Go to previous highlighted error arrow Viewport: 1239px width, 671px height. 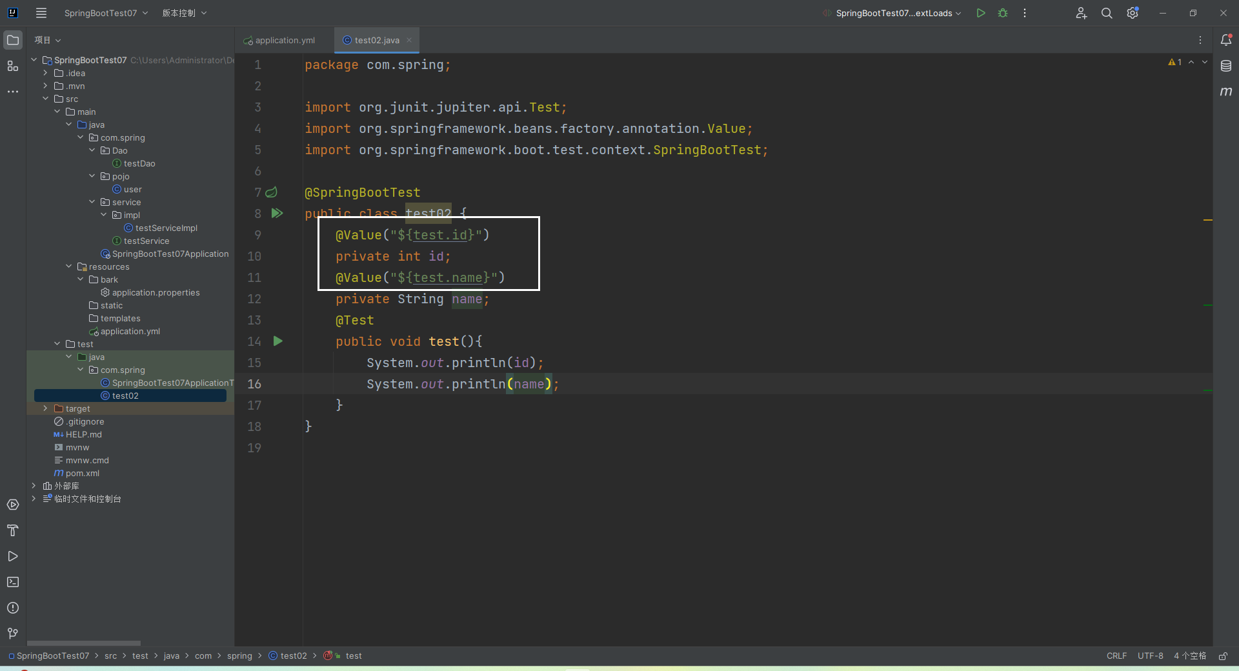click(x=1191, y=62)
